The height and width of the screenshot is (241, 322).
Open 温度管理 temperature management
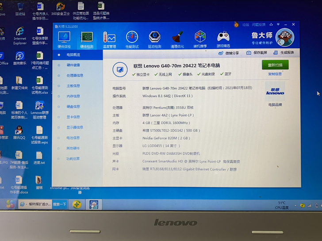(109, 40)
